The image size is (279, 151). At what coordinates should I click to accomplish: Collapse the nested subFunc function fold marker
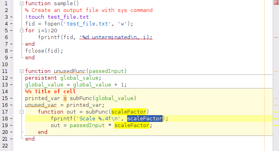point(22,112)
